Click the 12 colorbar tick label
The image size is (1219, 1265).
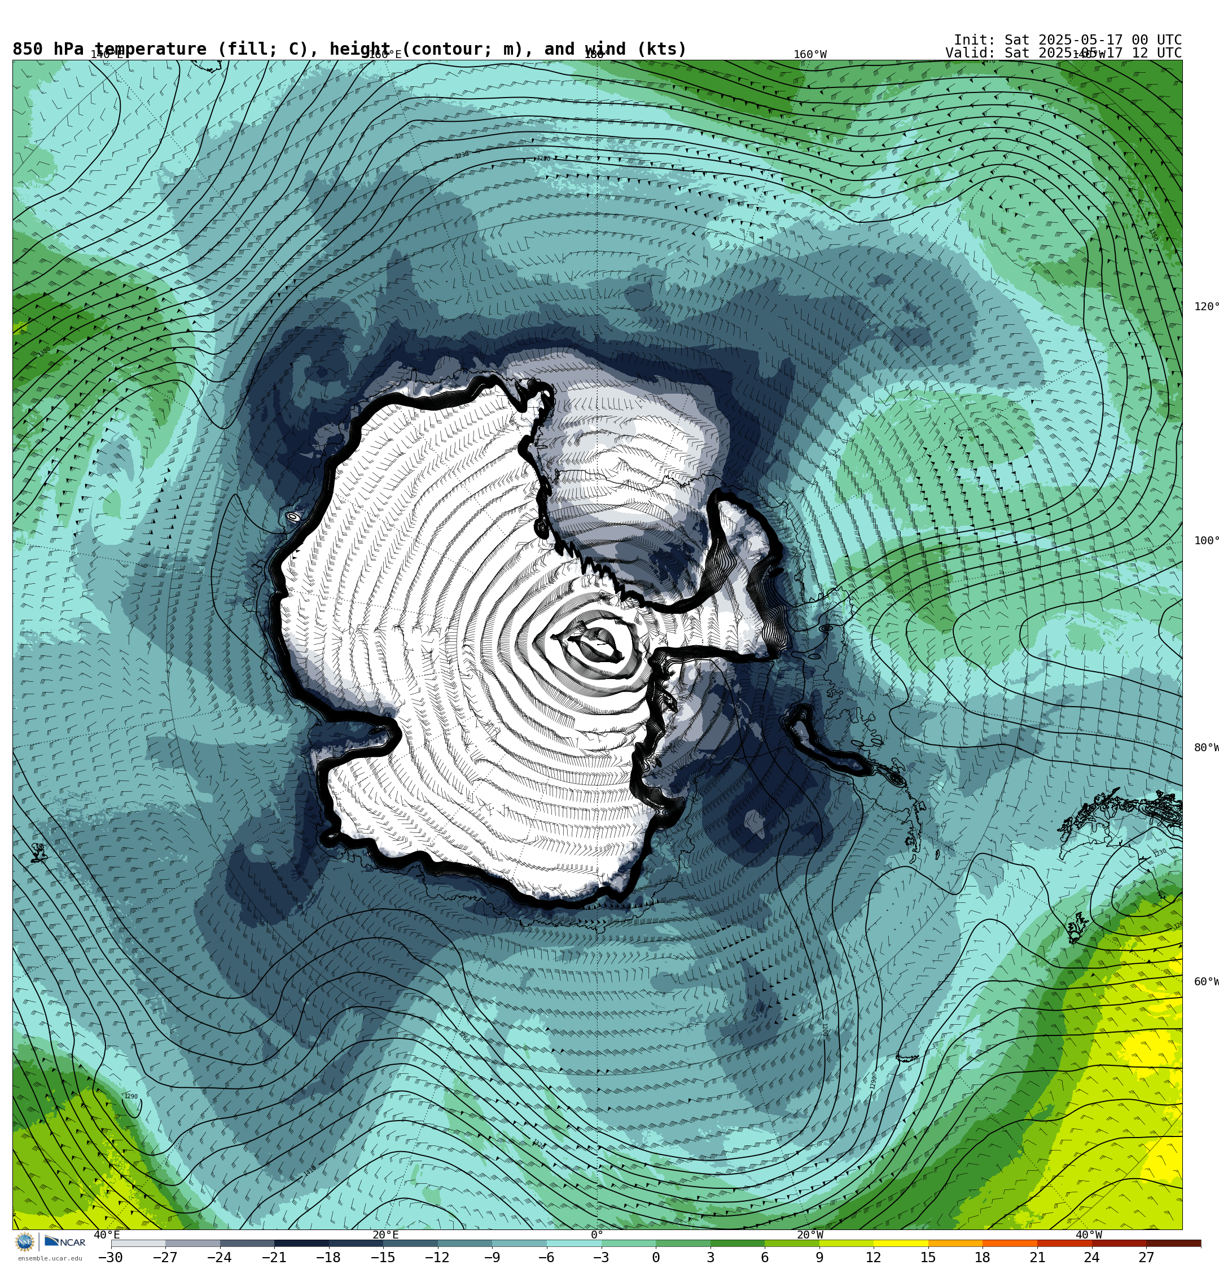coord(874,1257)
